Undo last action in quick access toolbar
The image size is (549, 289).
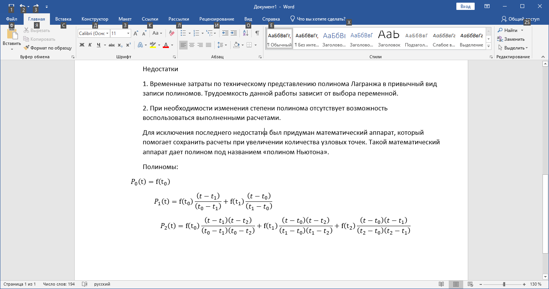[x=22, y=6]
